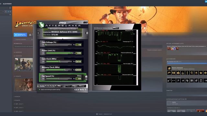The image size is (207, 116).
Task: Click the Power Limit value field 100
Action: [79, 53]
